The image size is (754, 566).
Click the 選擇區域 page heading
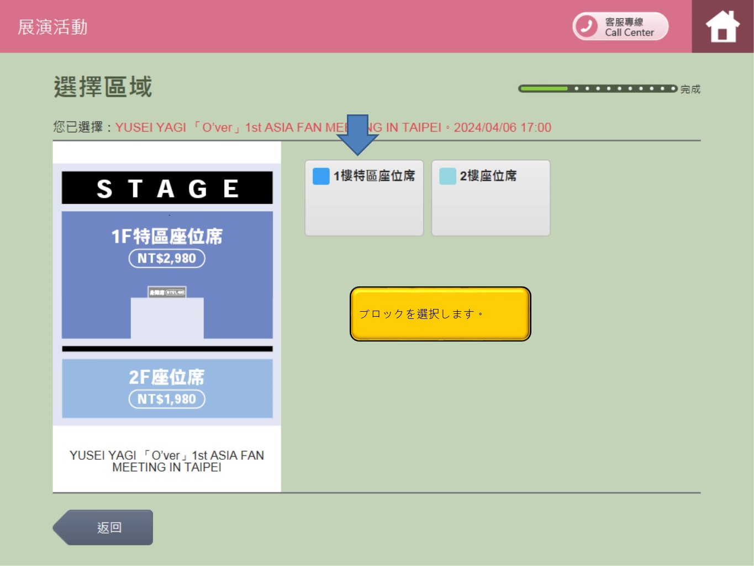coord(103,87)
